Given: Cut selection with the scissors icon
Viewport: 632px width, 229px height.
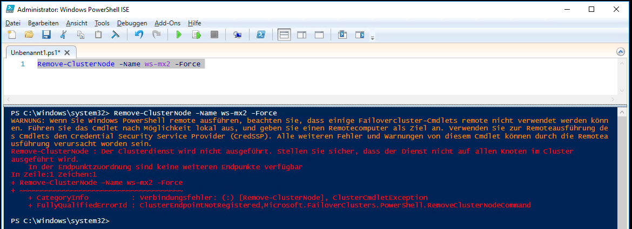Looking at the screenshot, I should [63, 34].
